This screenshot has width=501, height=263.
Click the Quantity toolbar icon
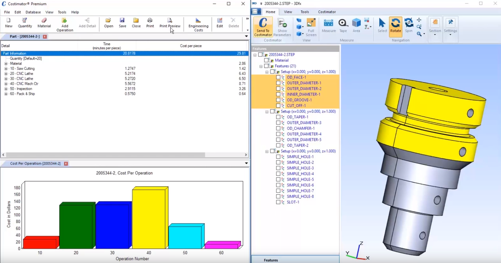click(x=25, y=23)
